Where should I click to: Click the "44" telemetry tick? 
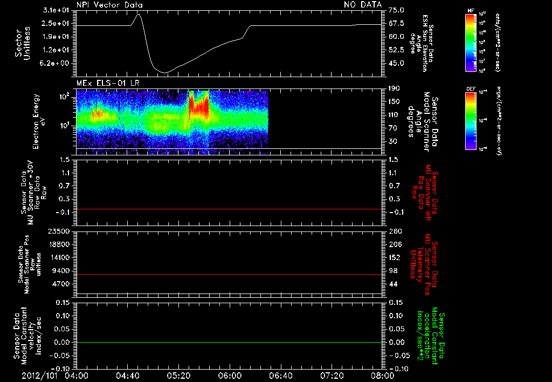tap(393, 284)
